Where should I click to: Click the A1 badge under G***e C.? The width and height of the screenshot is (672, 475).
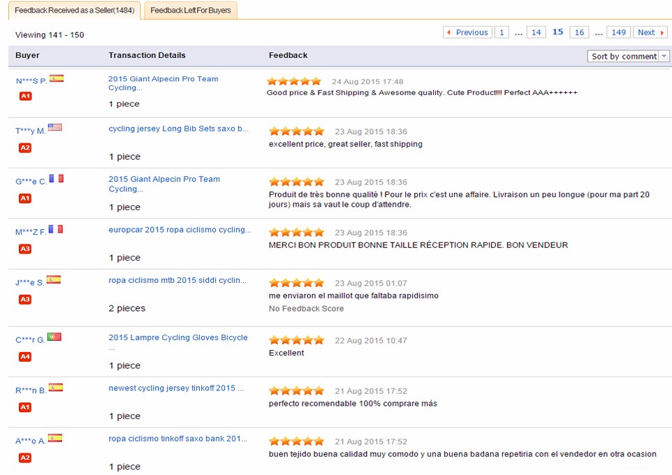[24, 198]
